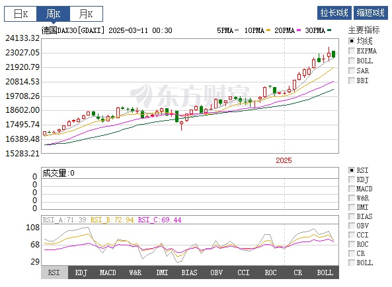Open the BIAS tab in bottom bar

click(x=190, y=272)
